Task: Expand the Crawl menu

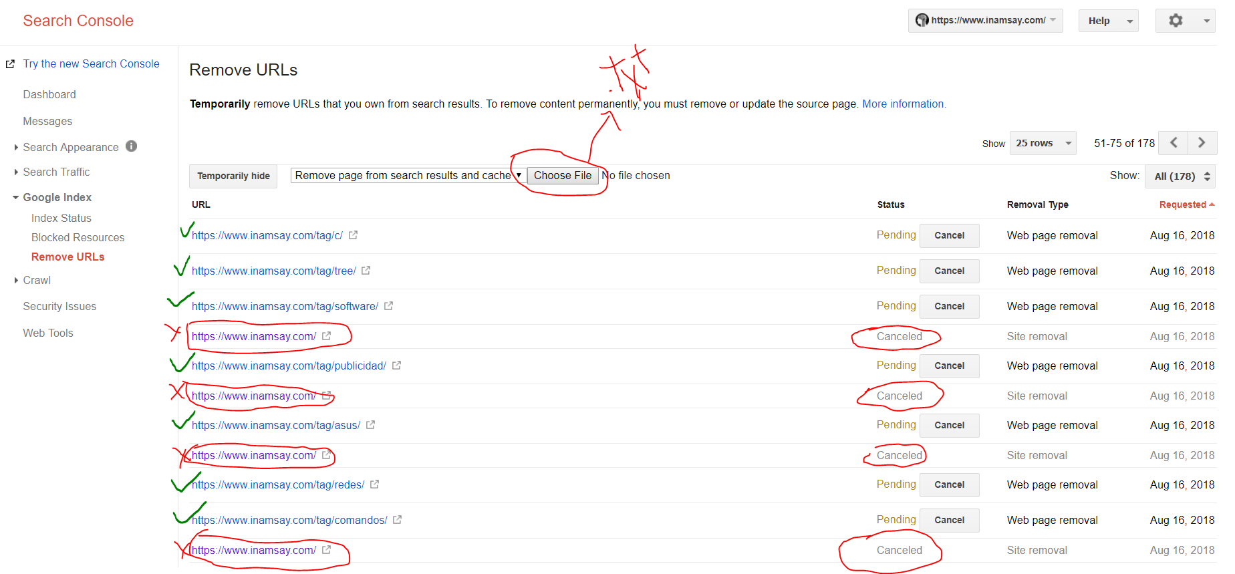Action: 16,281
